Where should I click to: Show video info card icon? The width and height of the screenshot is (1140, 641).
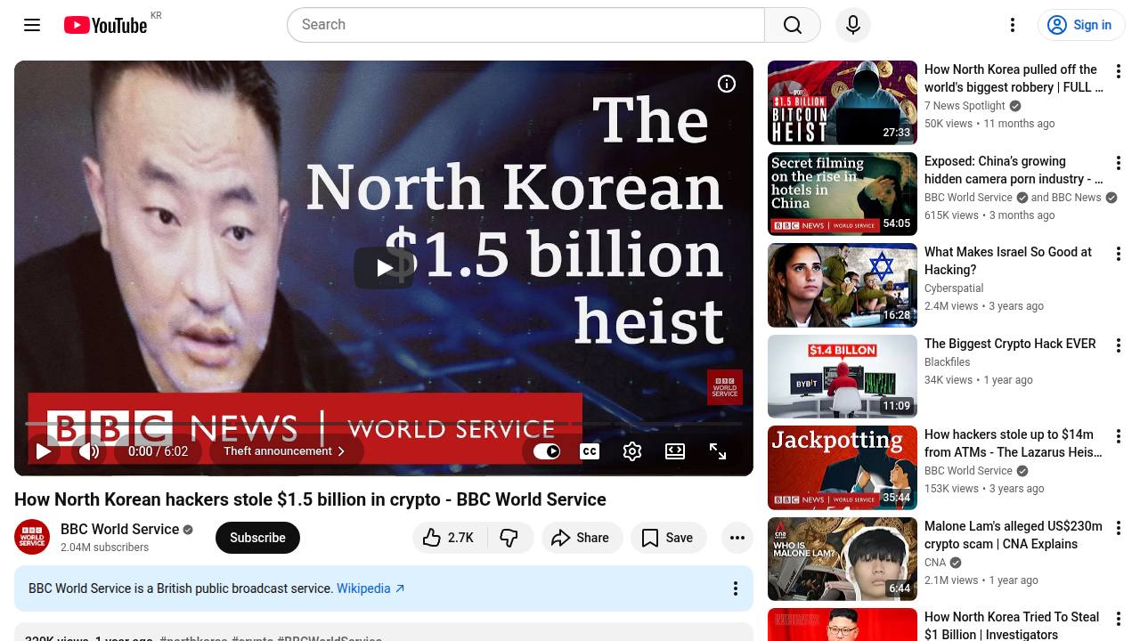727,84
